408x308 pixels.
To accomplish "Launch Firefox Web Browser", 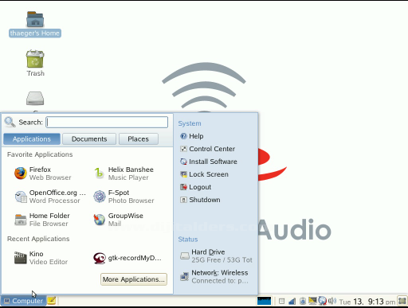I will tap(43, 173).
